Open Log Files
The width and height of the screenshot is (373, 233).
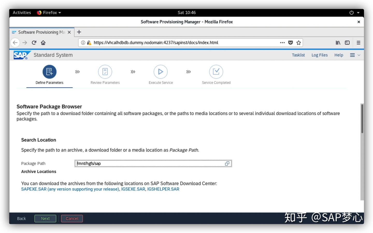coord(319,55)
